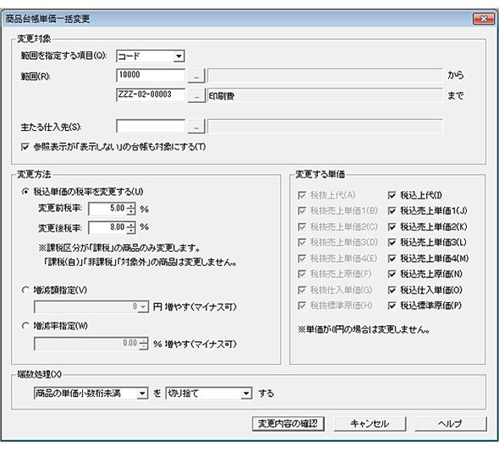
Task: Click the greyed 税抜仕入単価(G) checkbox
Action: (302, 290)
